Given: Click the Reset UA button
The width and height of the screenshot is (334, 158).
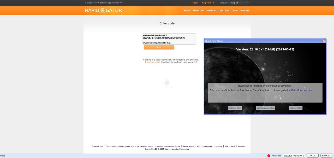Looking at the screenshot, I should [326, 156].
